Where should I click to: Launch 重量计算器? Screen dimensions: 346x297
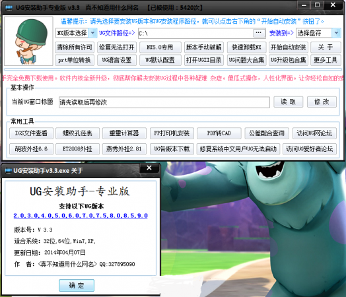[x=124, y=133]
